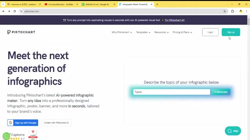The image size is (250, 140).
Task: Click Create with Piktochart AI button
Action: [56, 123]
